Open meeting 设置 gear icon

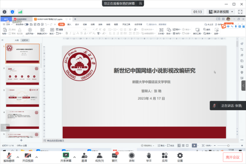180,157
